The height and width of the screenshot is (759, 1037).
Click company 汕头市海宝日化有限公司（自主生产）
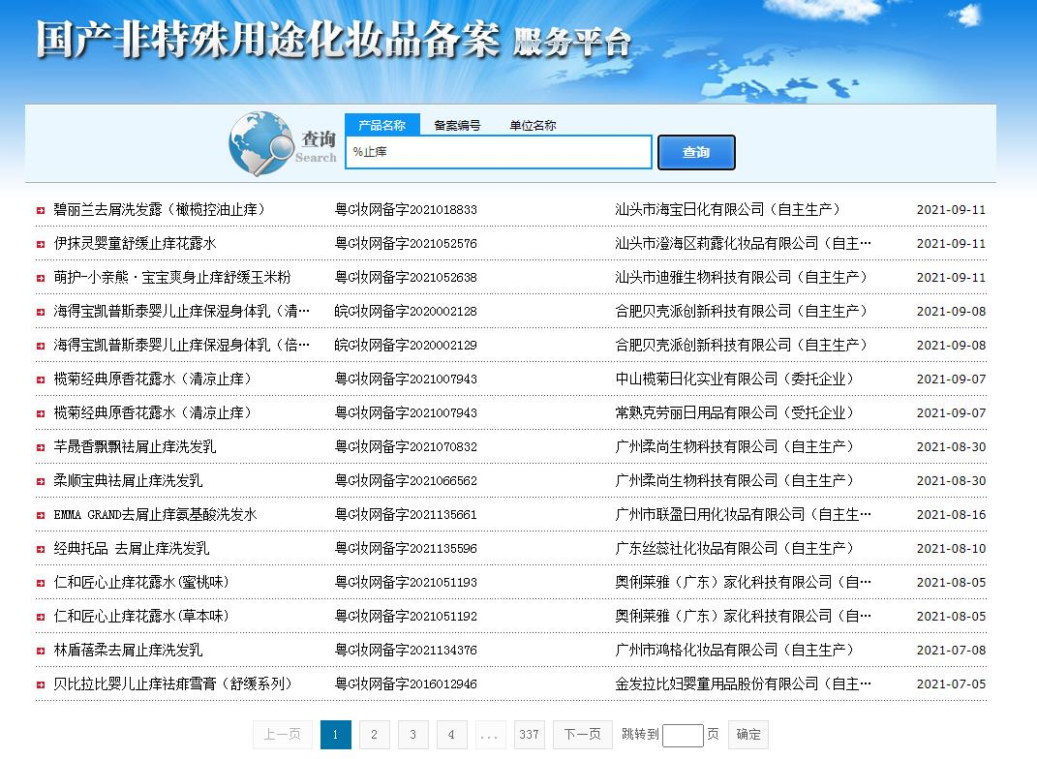point(727,209)
